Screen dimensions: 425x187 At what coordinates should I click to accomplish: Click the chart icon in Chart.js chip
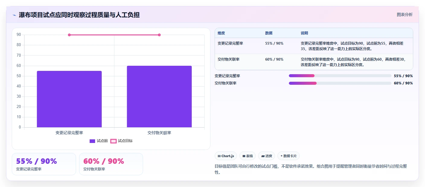pos(219,156)
